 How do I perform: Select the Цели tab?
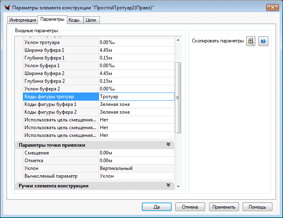(91, 20)
